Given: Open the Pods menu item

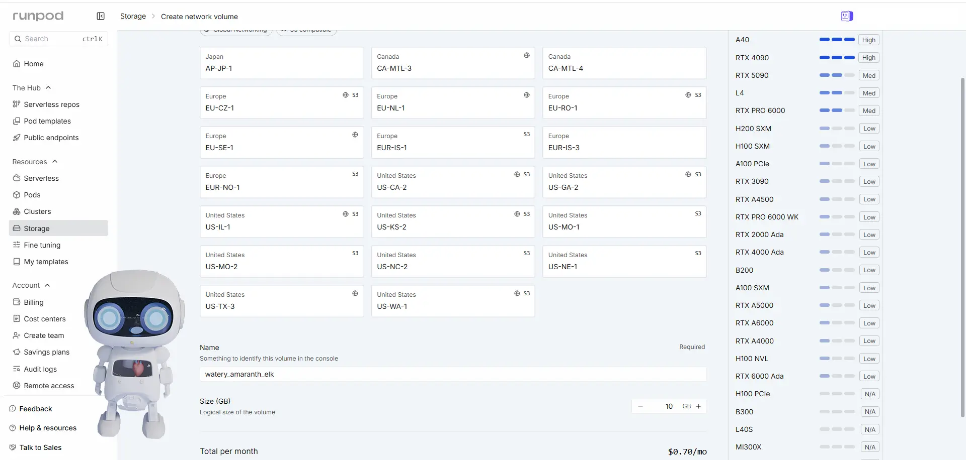Looking at the screenshot, I should [58, 195].
